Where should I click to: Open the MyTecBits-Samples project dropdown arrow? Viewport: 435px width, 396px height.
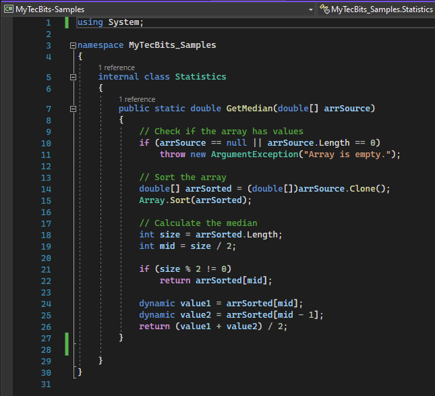click(311, 9)
